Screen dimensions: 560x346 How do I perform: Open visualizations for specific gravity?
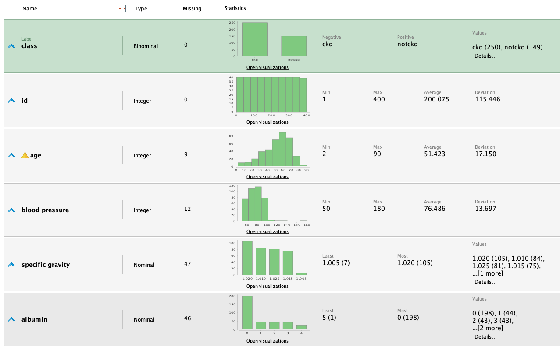click(267, 286)
